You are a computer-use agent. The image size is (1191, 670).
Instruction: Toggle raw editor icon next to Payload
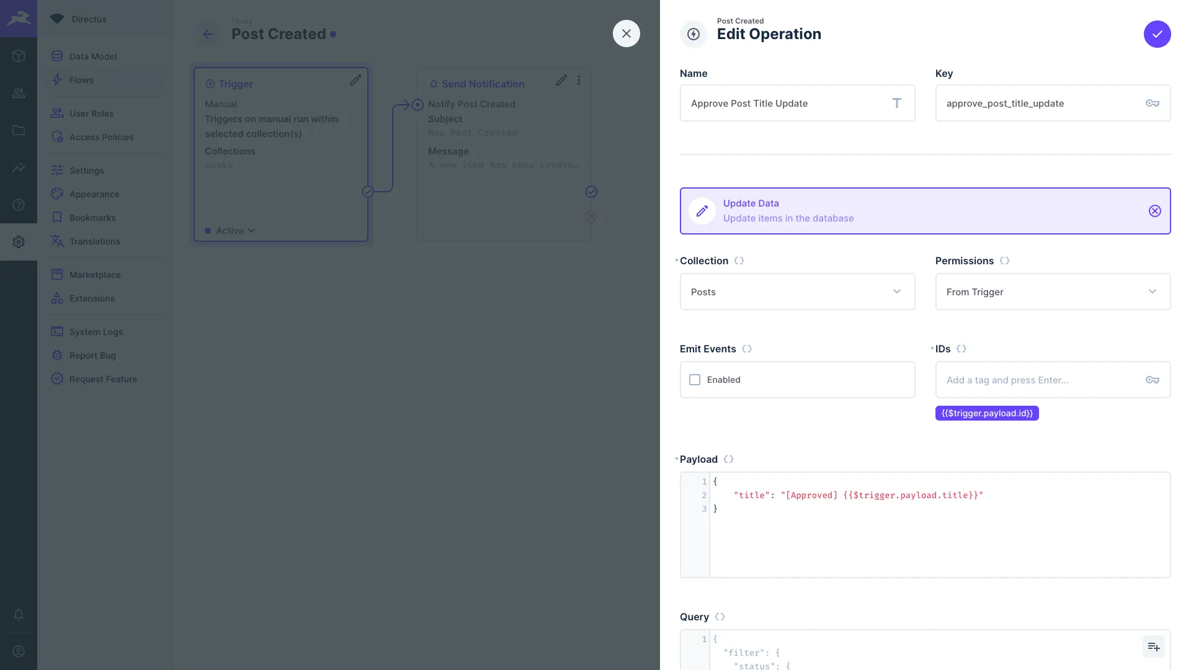pyautogui.click(x=729, y=460)
